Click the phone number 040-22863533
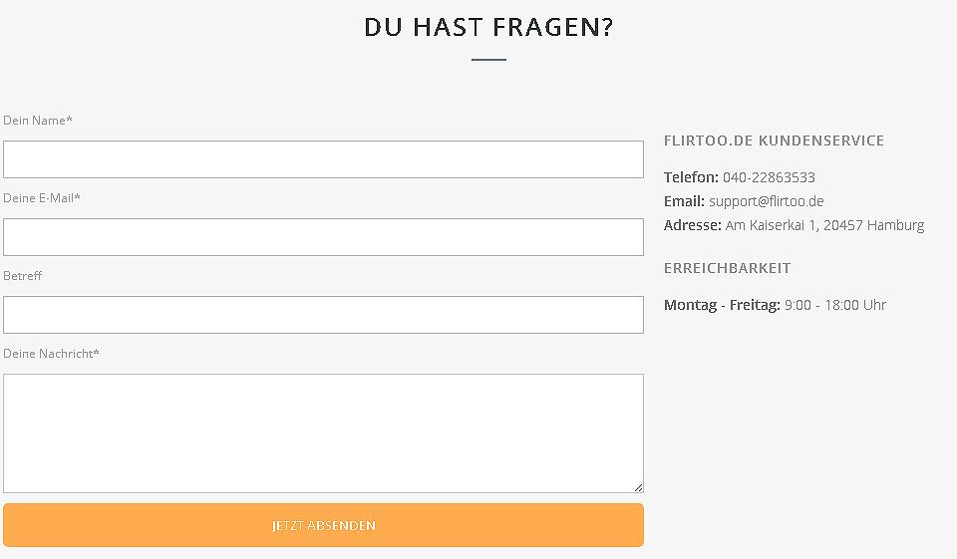The image size is (957, 559). click(769, 177)
